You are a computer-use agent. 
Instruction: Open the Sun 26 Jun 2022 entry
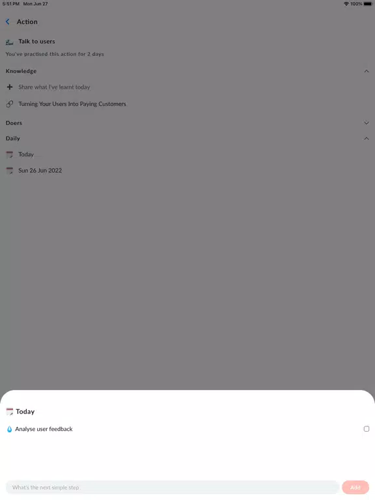point(40,171)
